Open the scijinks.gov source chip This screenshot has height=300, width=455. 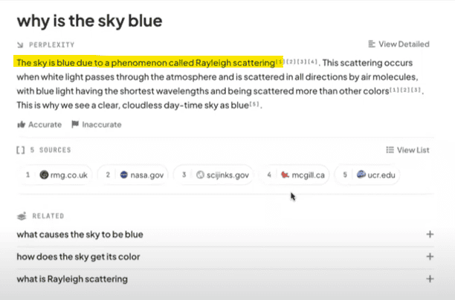(x=214, y=175)
